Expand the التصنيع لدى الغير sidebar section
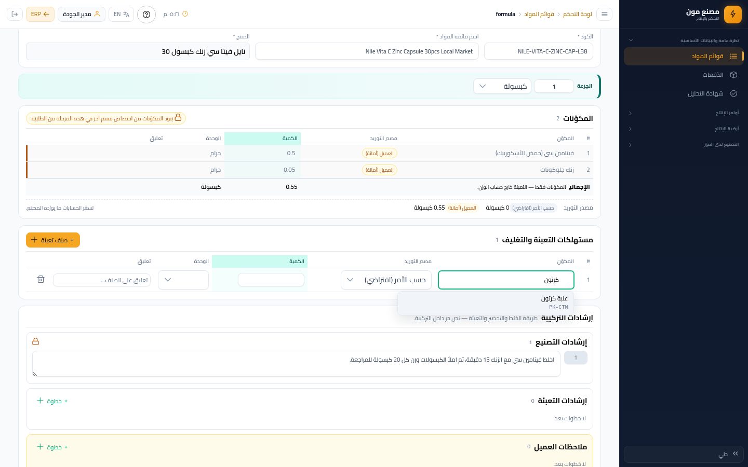This screenshot has height=467, width=748. click(683, 144)
